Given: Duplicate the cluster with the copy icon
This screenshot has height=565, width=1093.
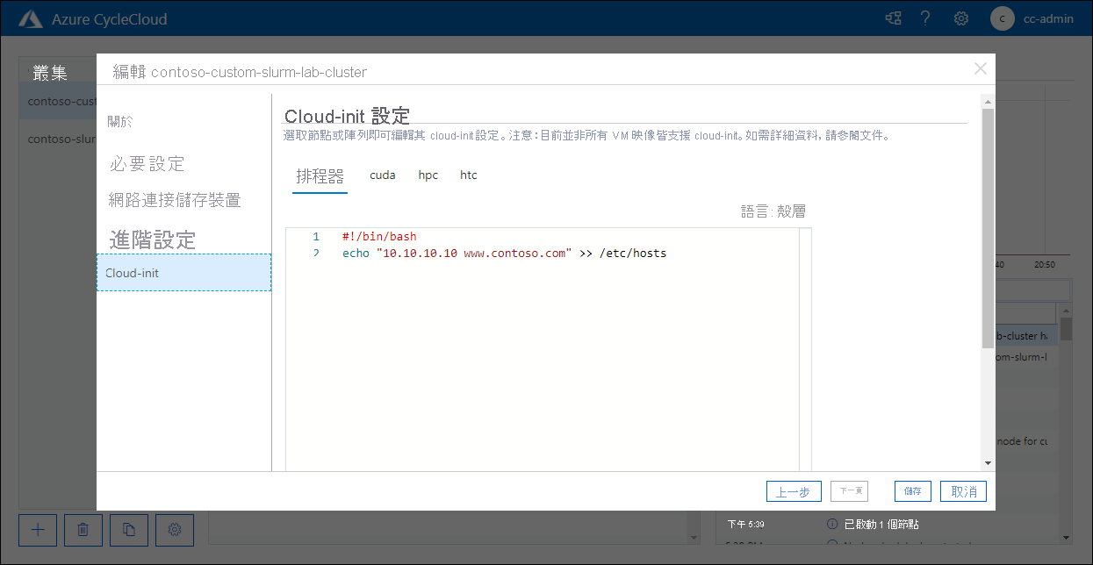Looking at the screenshot, I should point(128,530).
